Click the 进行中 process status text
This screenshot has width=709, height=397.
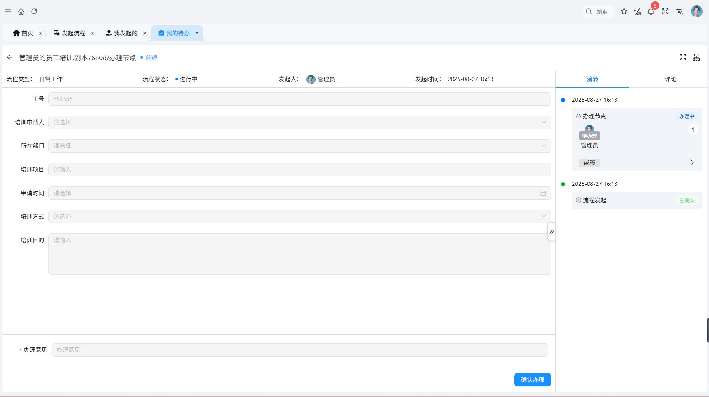pyautogui.click(x=188, y=79)
